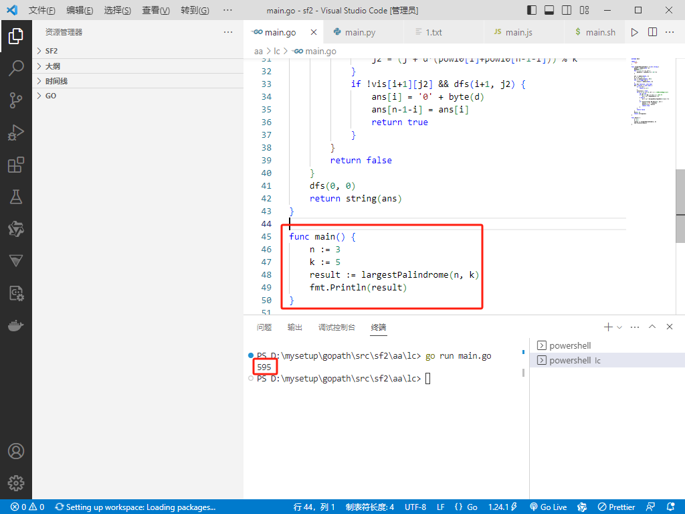Open the Accounts icon in activity bar
This screenshot has width=685, height=514.
point(16,451)
